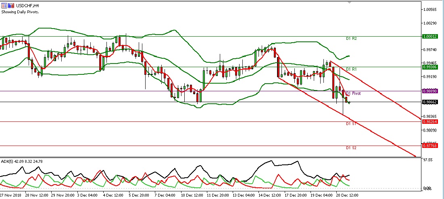This screenshot has height=199, width=444.
Task: Click the 27 Nov 2018 date marker
Action: pos(11,195)
